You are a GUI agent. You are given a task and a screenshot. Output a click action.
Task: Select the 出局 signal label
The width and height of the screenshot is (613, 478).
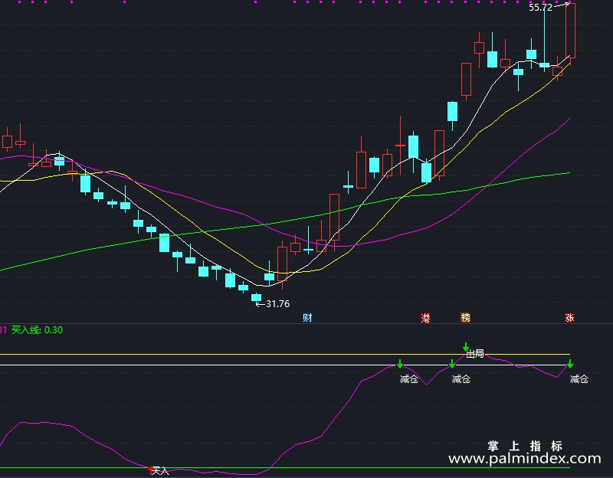(475, 354)
